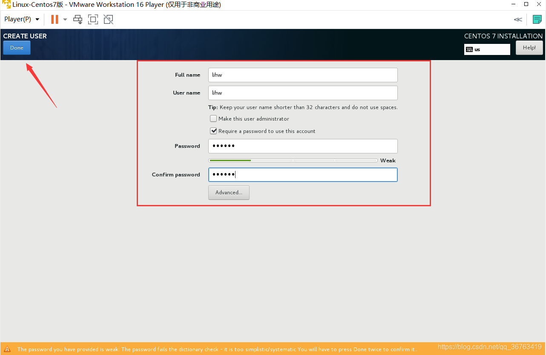Open the green notes icon in the toolbar

(x=537, y=19)
